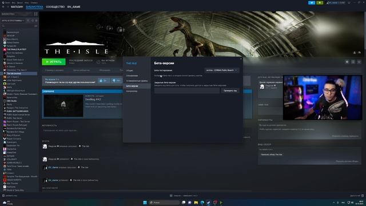
Task: Open Steam icon on taskbar
Action: tap(208, 202)
